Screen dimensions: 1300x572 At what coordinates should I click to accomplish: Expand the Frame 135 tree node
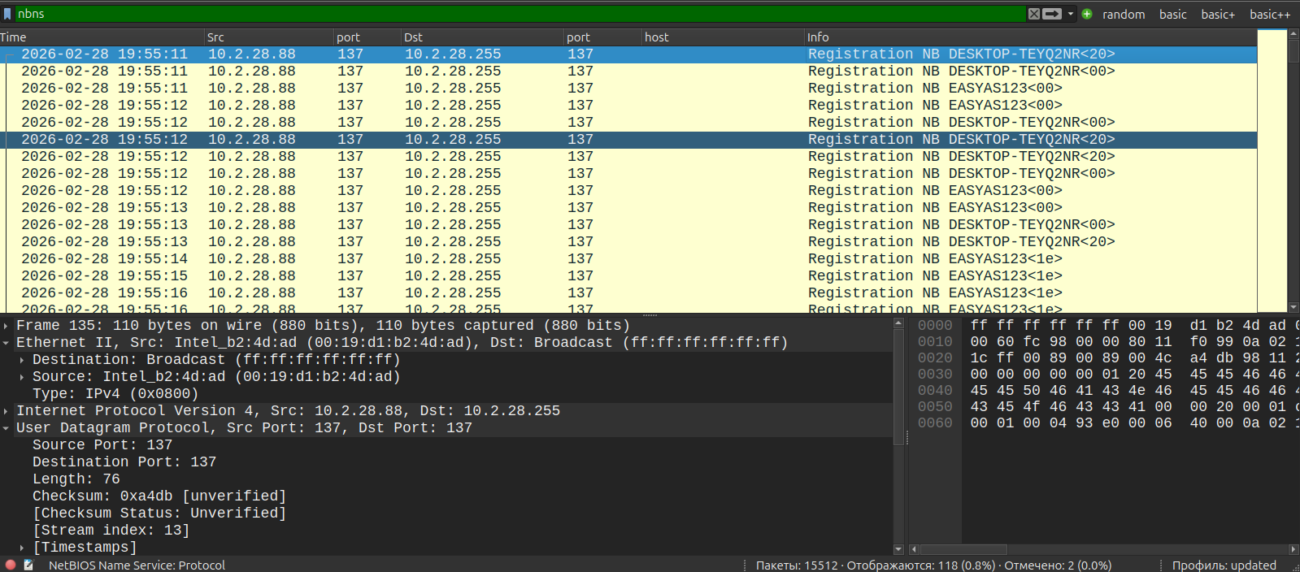[x=7, y=326]
